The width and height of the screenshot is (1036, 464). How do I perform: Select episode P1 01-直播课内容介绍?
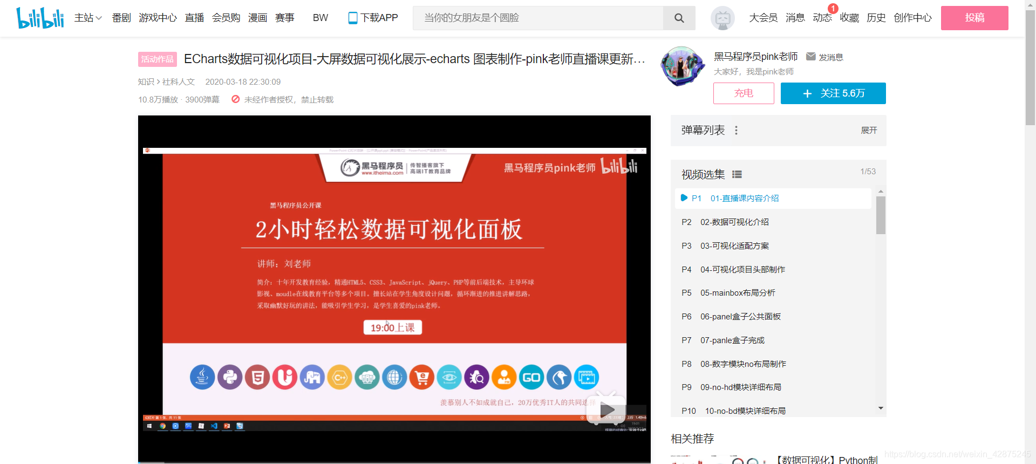click(x=773, y=198)
